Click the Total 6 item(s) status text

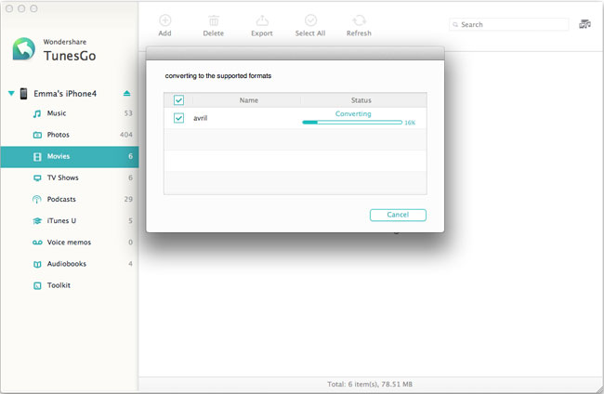click(x=370, y=384)
